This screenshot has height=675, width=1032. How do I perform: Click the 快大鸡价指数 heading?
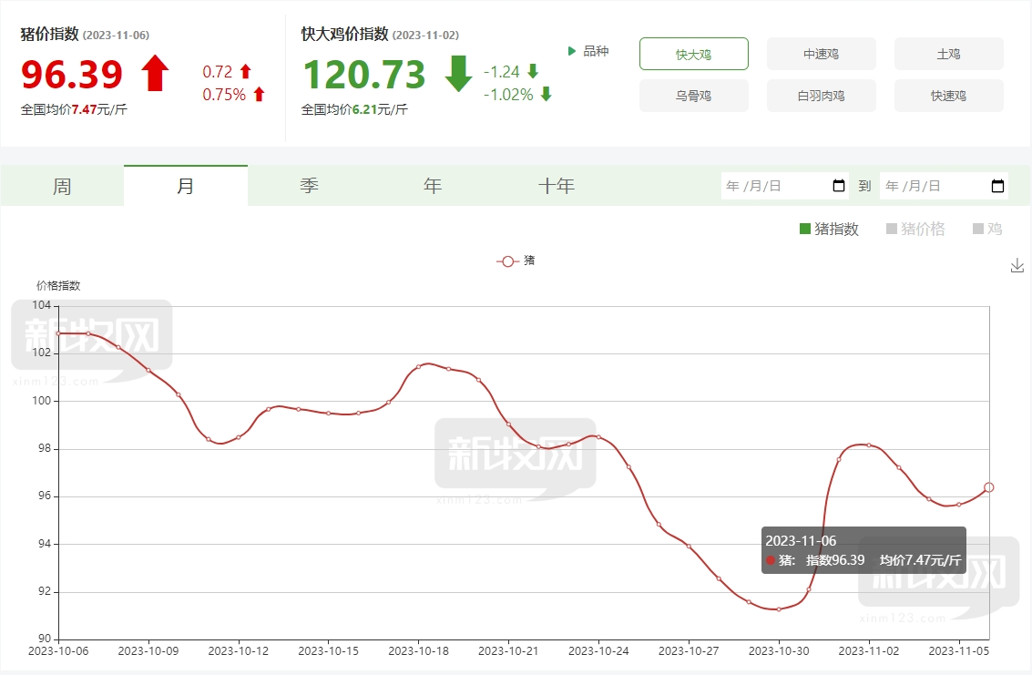pyautogui.click(x=345, y=34)
